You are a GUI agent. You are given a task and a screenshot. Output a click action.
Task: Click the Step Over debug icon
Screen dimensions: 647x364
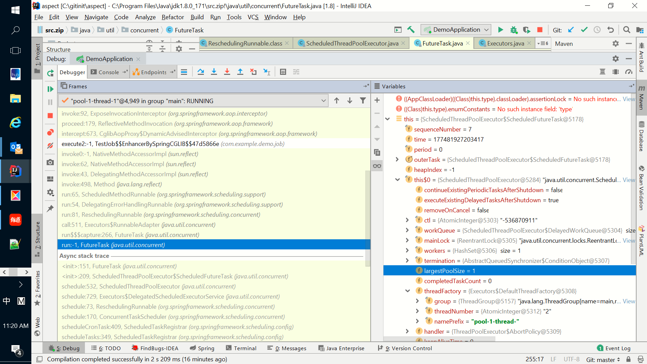(x=201, y=72)
